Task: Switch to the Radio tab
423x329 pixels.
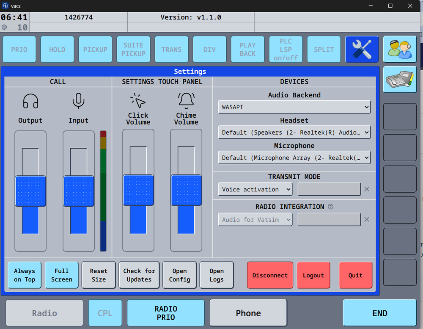Action: 44,313
